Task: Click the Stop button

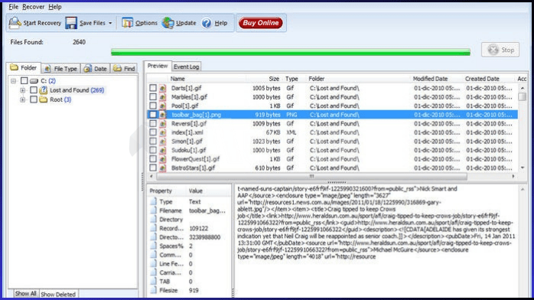Action: (500, 50)
